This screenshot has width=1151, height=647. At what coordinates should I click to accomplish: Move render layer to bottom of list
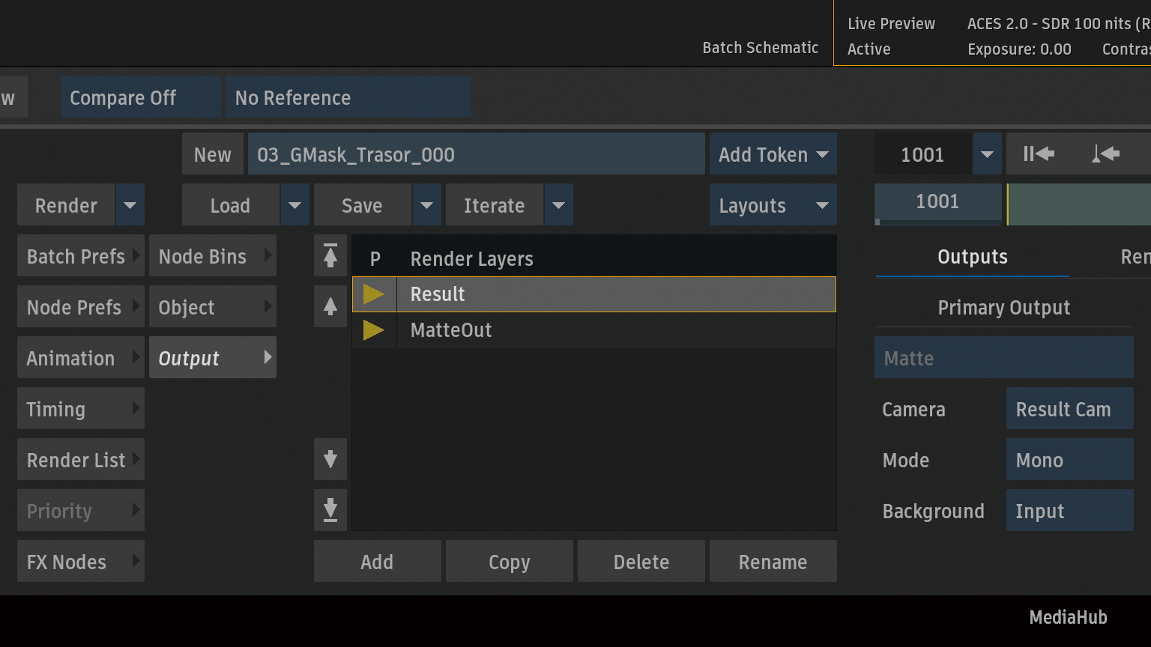330,510
